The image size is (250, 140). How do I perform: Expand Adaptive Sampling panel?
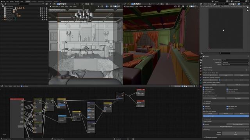(205, 137)
